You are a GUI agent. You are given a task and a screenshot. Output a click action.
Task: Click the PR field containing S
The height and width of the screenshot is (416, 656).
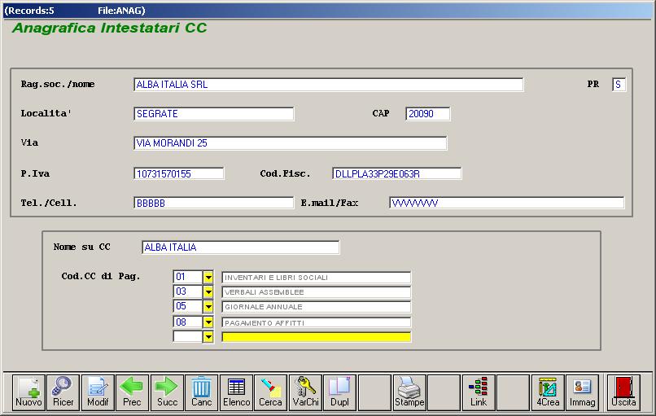(619, 85)
